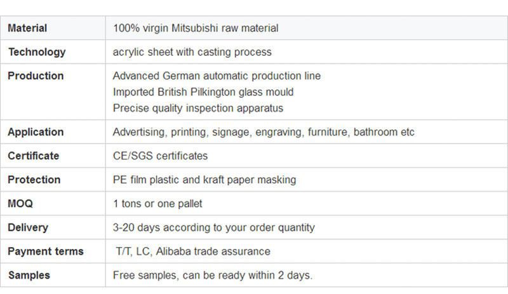Image resolution: width=508 pixels, height=294 pixels.
Task: Click the Payment terms label
Action: (46, 251)
